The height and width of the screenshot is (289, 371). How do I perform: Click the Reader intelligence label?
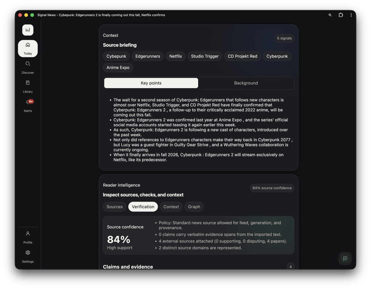tap(122, 185)
